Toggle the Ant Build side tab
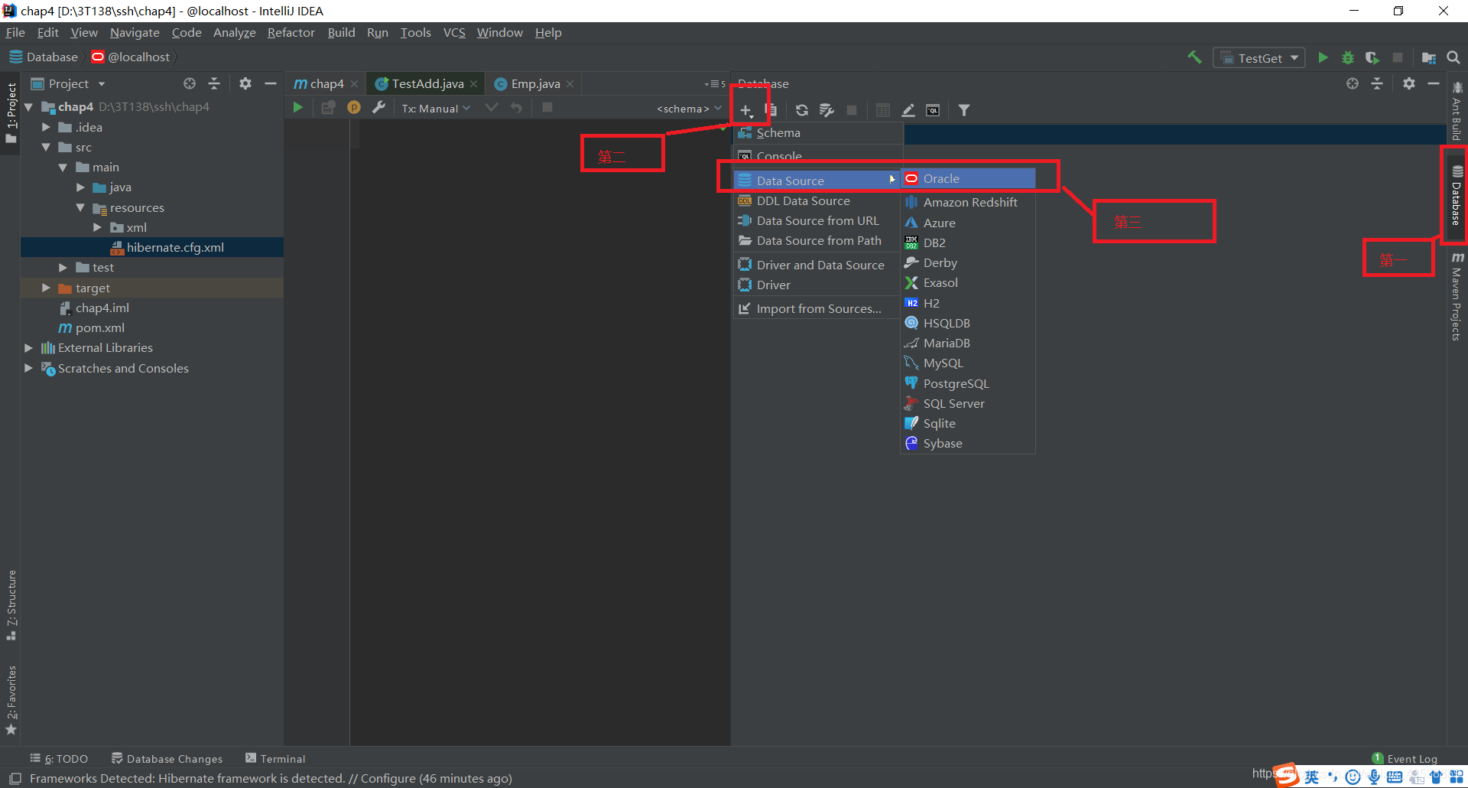This screenshot has width=1468, height=788. pos(1457,111)
